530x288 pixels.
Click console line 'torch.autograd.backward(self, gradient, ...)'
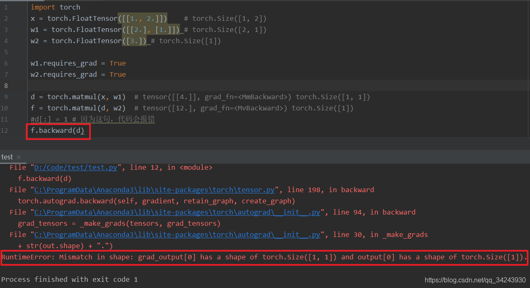point(157,201)
